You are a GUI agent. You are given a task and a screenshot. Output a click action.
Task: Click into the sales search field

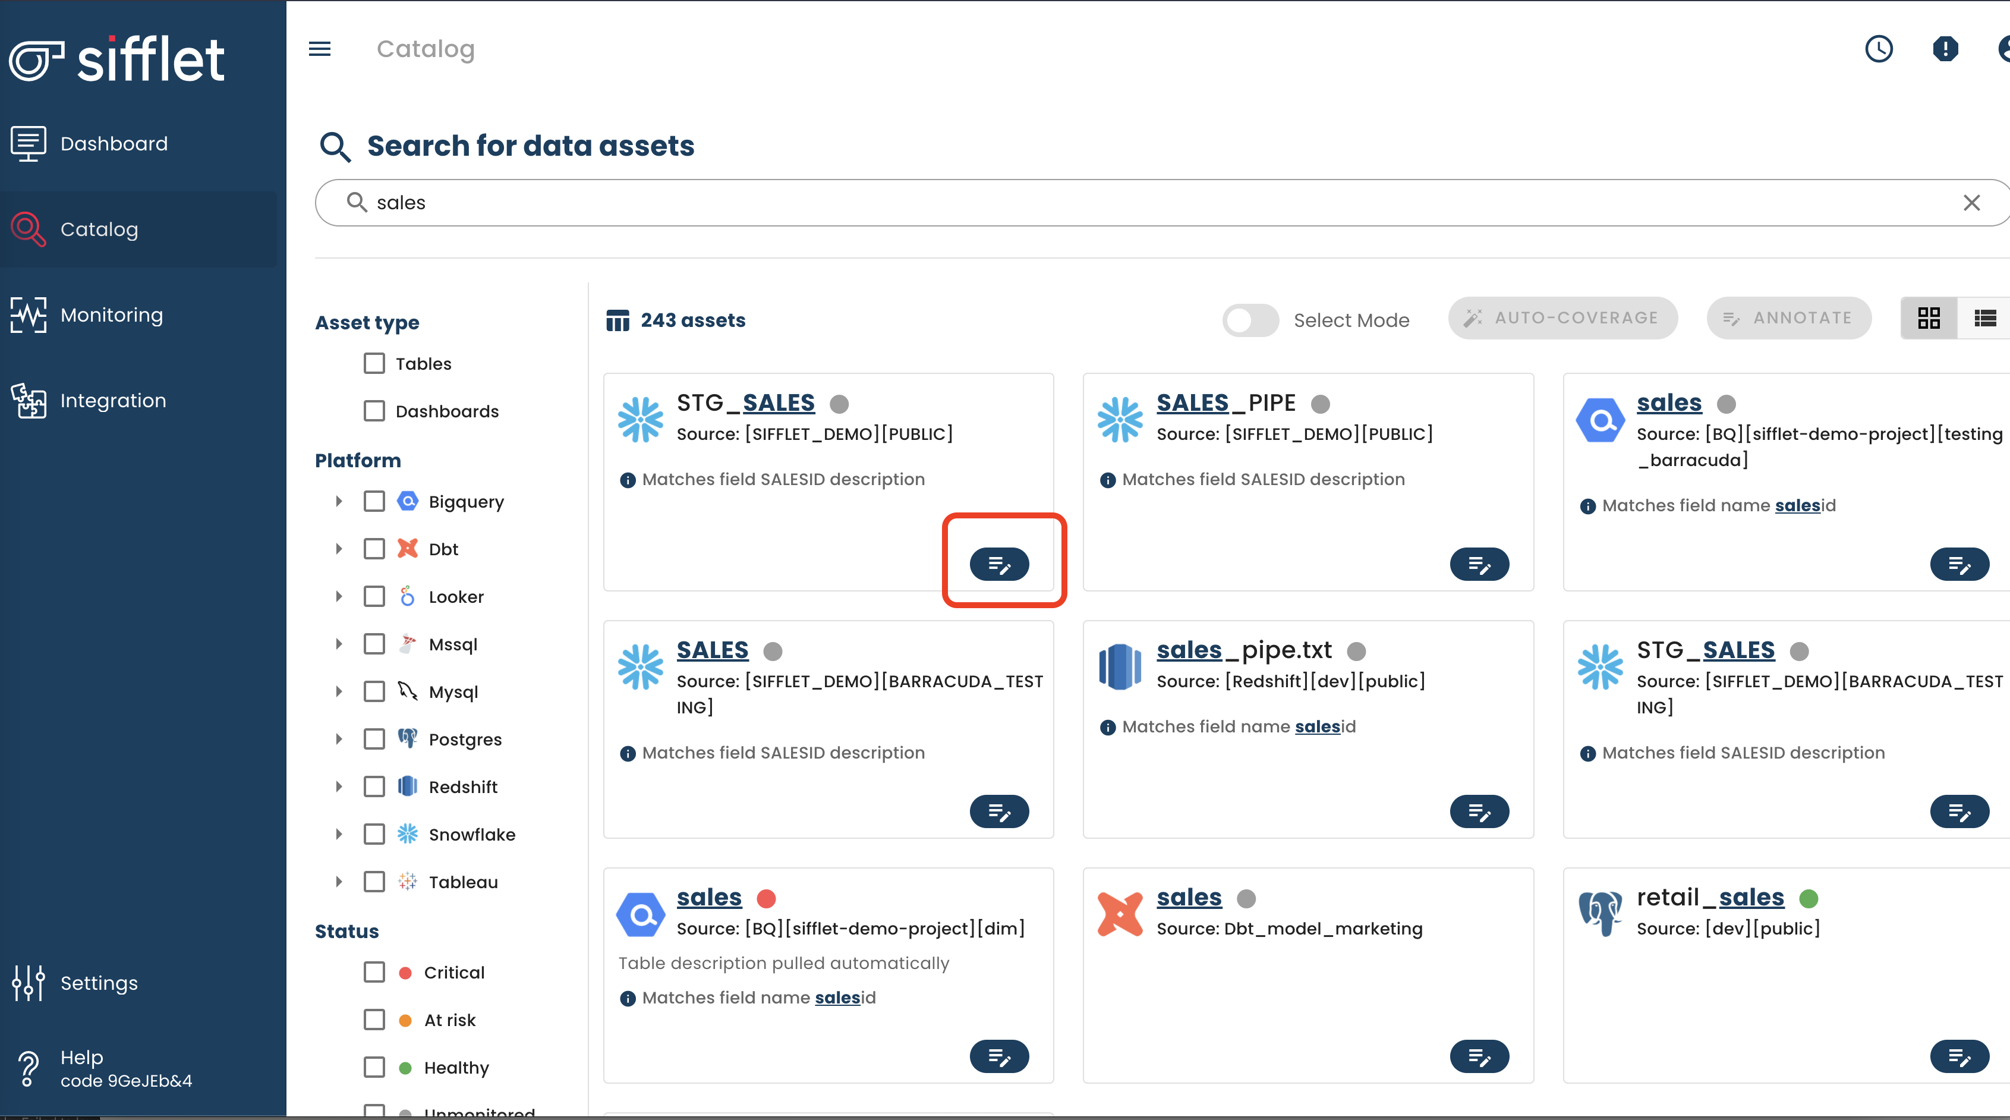tap(1092, 203)
